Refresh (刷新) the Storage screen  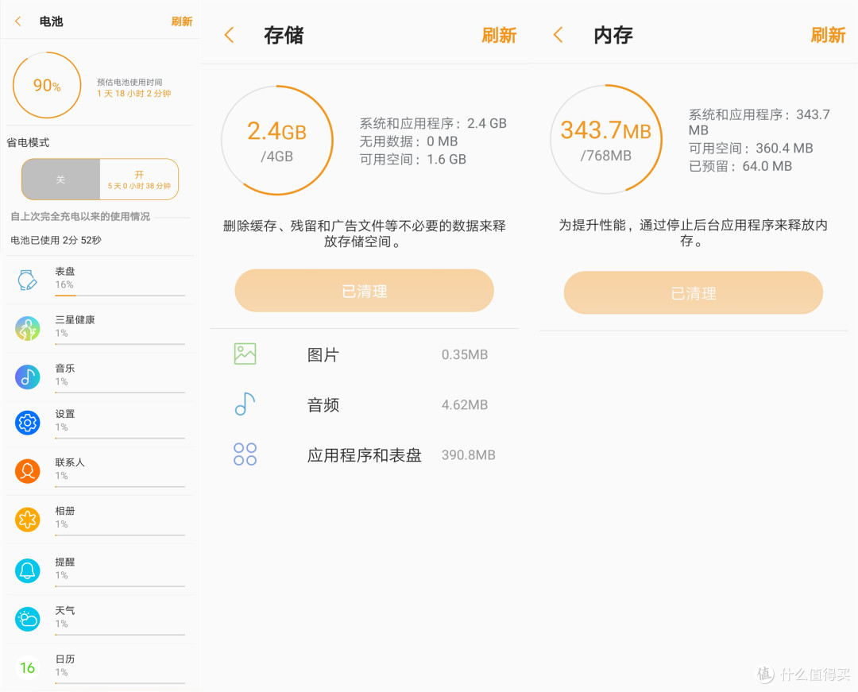tap(499, 35)
